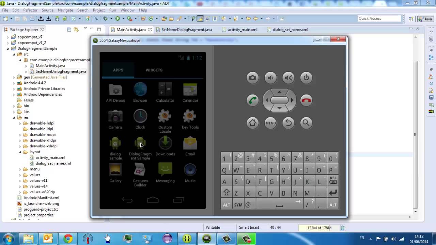Click the Debug bug icon in toolbar
Viewport: 436px width, 245px height.
106,19
